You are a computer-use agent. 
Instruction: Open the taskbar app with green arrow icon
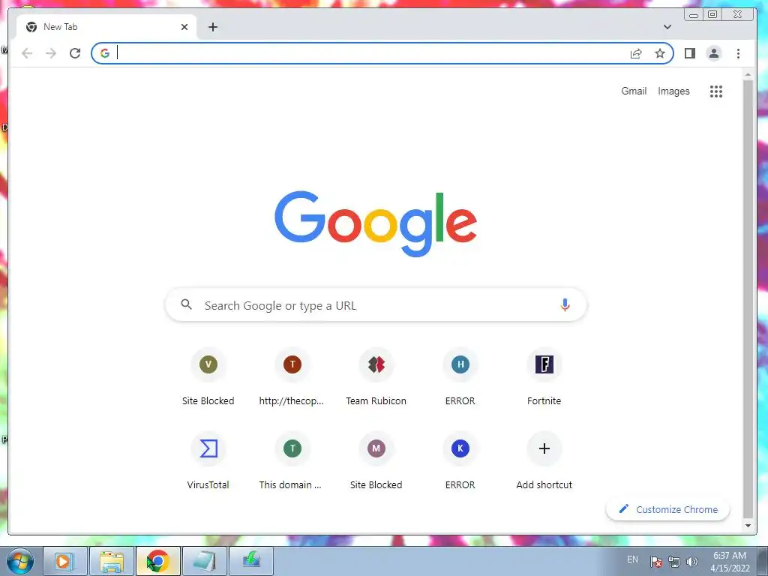[x=251, y=561]
